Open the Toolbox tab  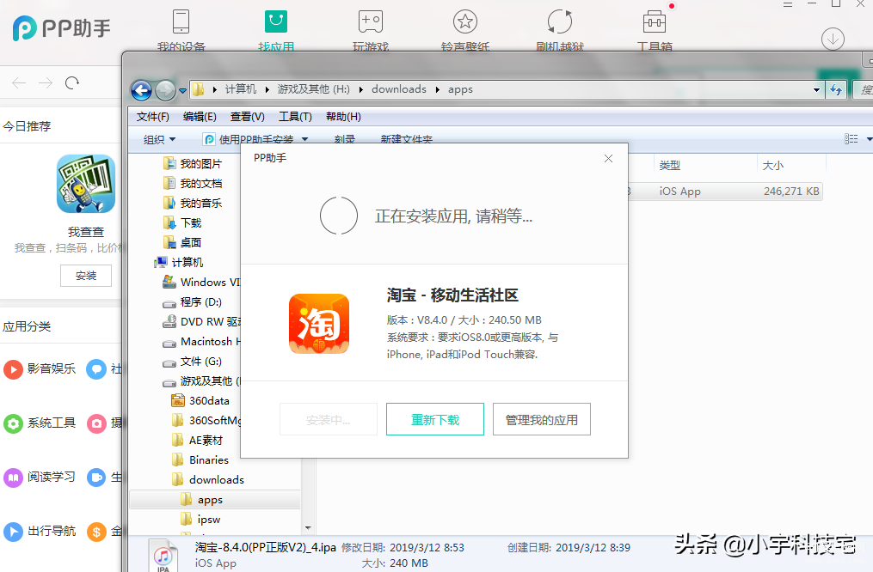[655, 31]
